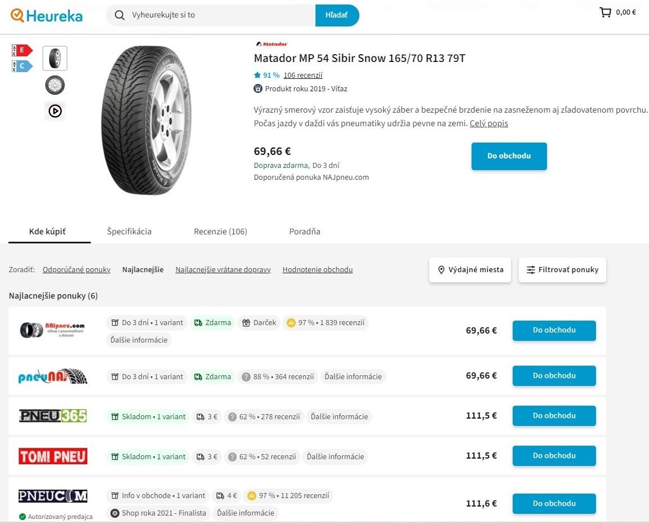Image resolution: width=649 pixels, height=524 pixels.
Task: Click the Matador brand logo
Action: pyautogui.click(x=272, y=44)
